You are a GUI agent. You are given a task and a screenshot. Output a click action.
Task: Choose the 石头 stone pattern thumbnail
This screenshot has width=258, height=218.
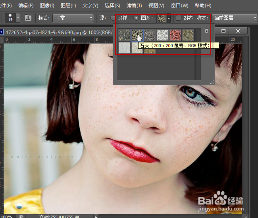pyautogui.click(x=137, y=35)
